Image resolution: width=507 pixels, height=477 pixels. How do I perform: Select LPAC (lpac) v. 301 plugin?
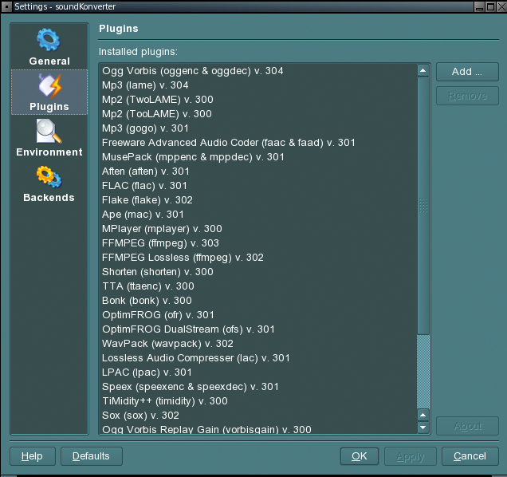click(x=257, y=373)
